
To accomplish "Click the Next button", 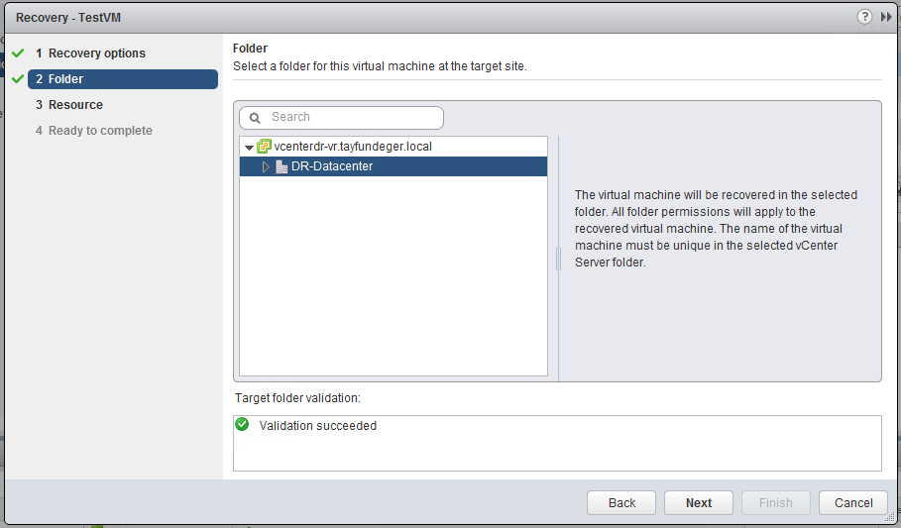I will [698, 502].
